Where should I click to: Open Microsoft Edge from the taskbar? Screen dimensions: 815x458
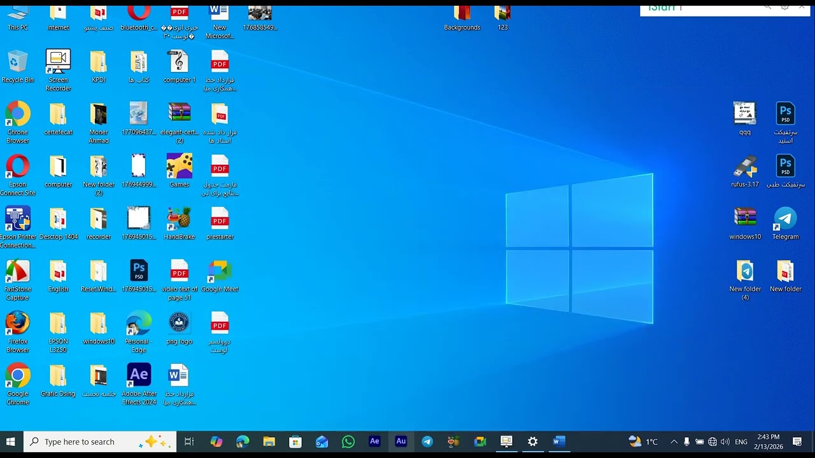[243, 441]
